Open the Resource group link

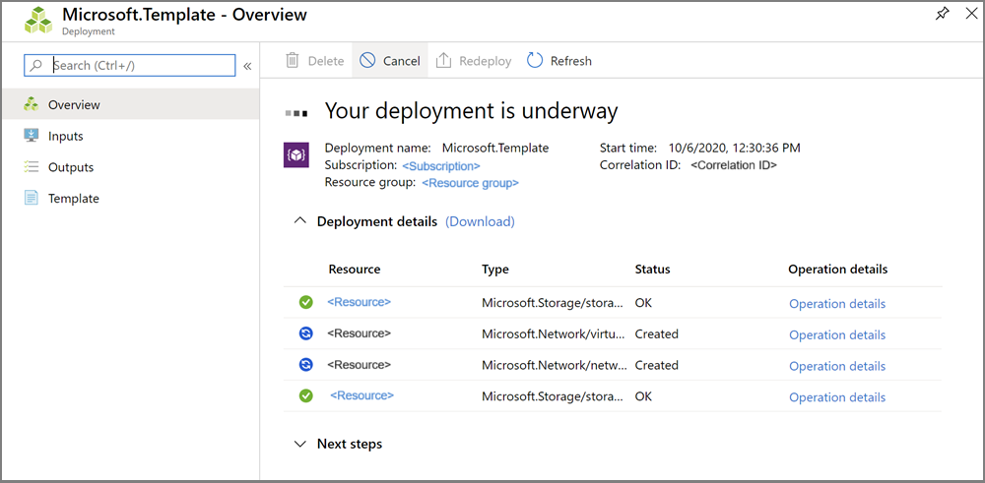point(470,183)
